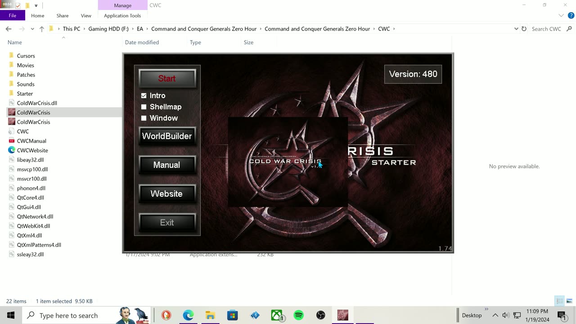The image size is (576, 324).
Task: Select the CWCManual PDF file
Action: coord(31,141)
